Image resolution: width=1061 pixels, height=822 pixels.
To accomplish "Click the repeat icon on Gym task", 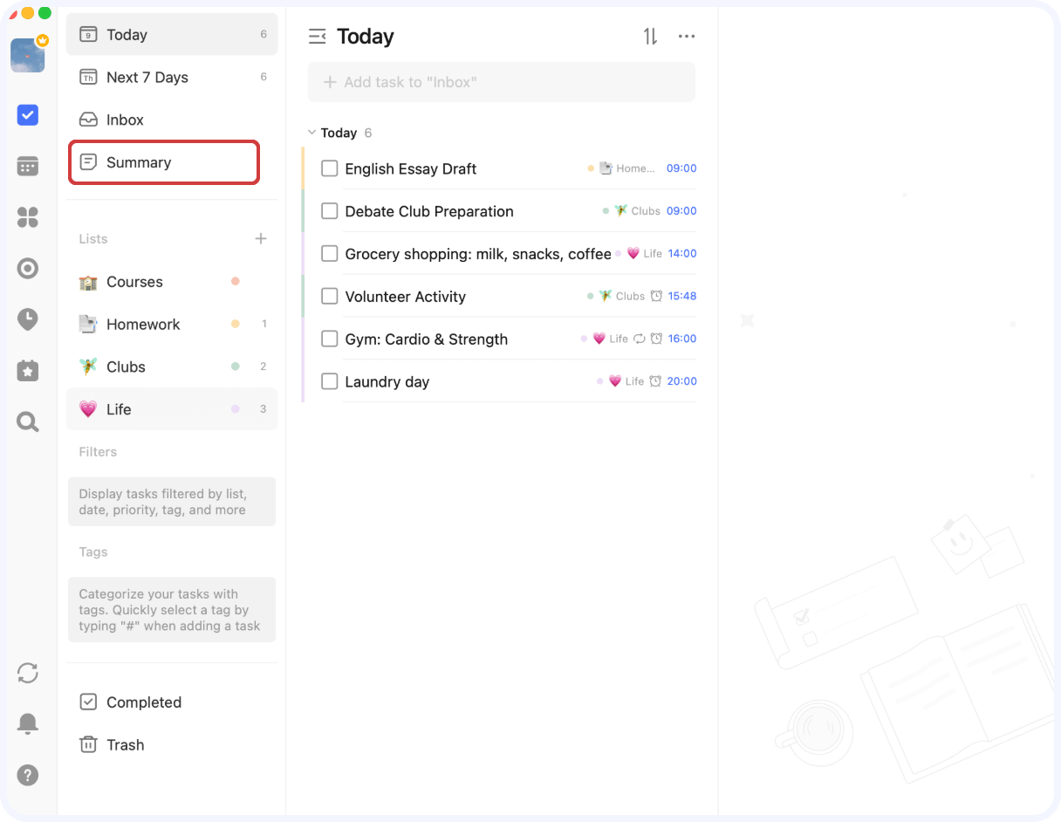I will pyautogui.click(x=640, y=339).
